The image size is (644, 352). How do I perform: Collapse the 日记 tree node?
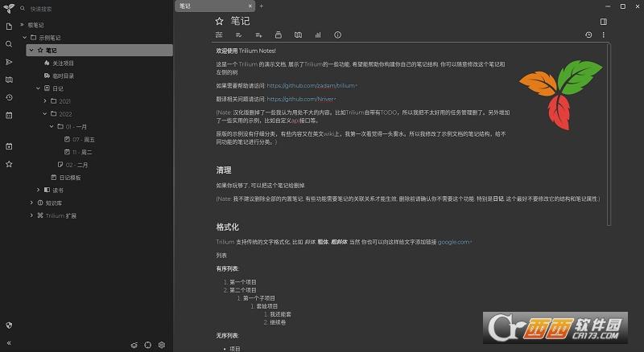click(38, 88)
